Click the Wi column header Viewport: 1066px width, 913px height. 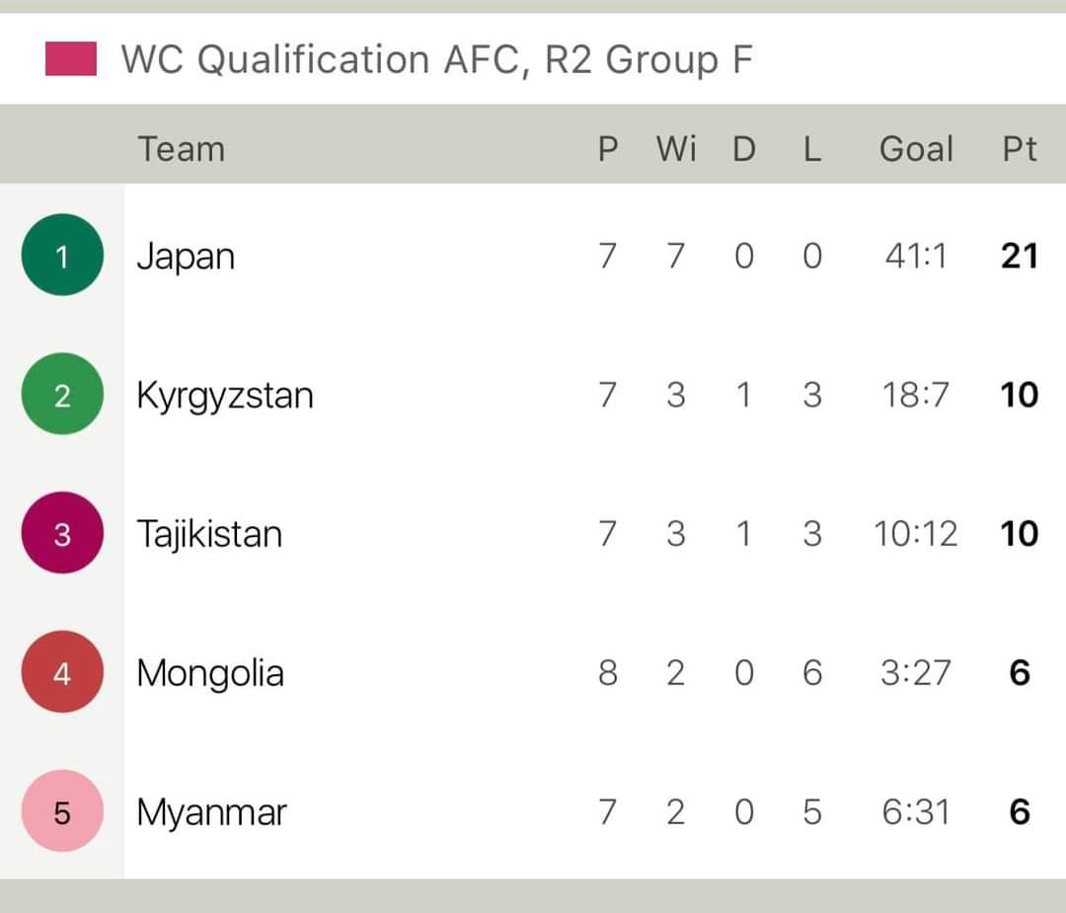click(x=676, y=149)
